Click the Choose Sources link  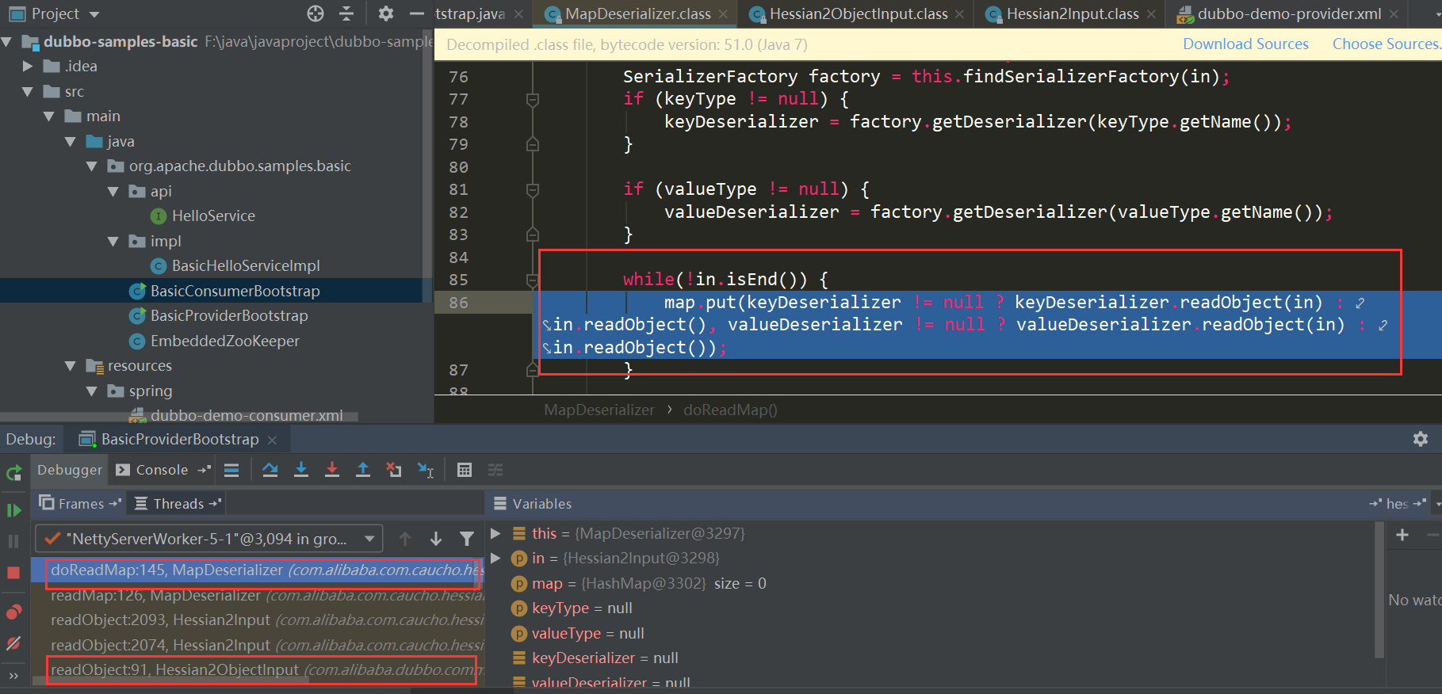(1386, 44)
